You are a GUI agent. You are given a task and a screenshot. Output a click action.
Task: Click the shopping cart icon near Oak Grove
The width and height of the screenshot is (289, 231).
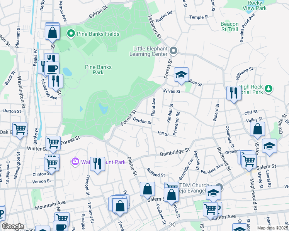(x=20, y=130)
